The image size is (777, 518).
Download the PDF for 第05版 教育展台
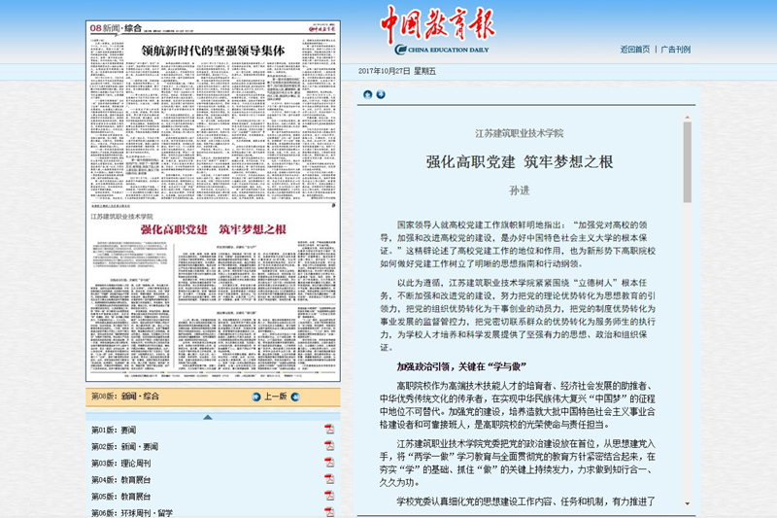pos(329,497)
